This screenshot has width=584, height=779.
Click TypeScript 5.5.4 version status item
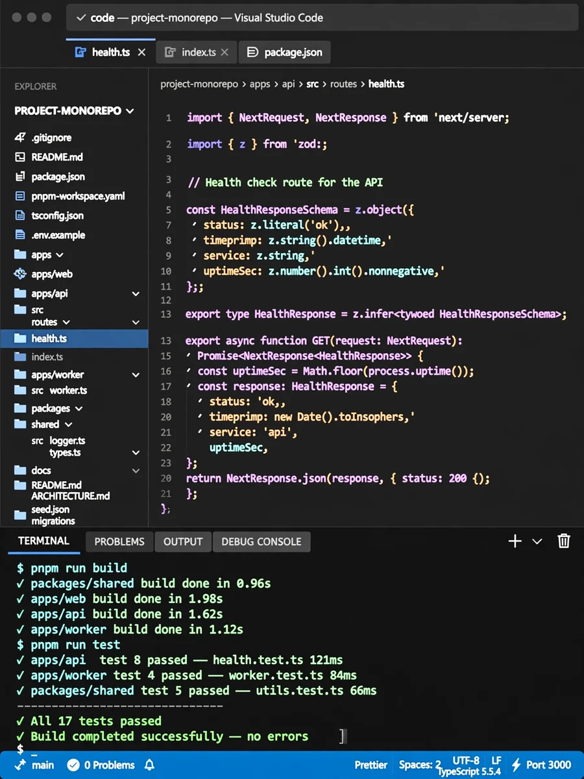coord(468,772)
